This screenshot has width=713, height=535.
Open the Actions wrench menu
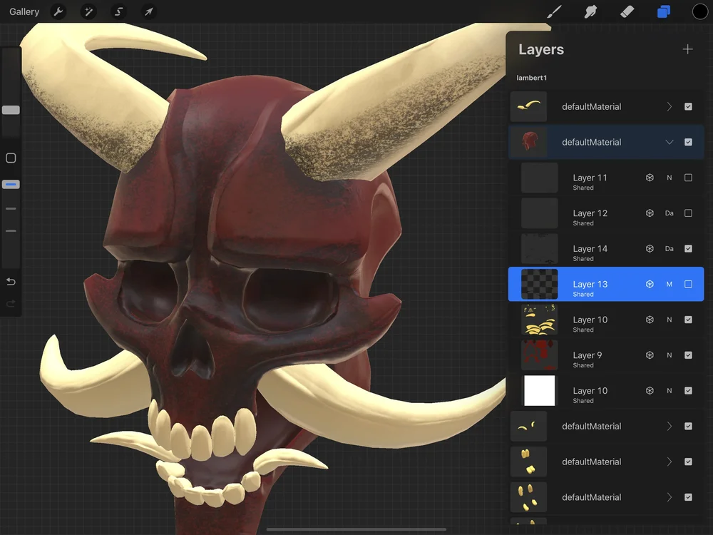click(x=58, y=11)
